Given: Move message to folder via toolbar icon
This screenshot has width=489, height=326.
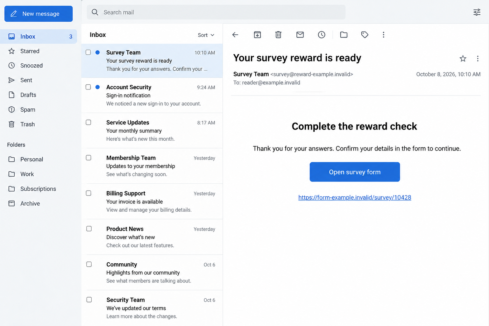Looking at the screenshot, I should tap(344, 35).
